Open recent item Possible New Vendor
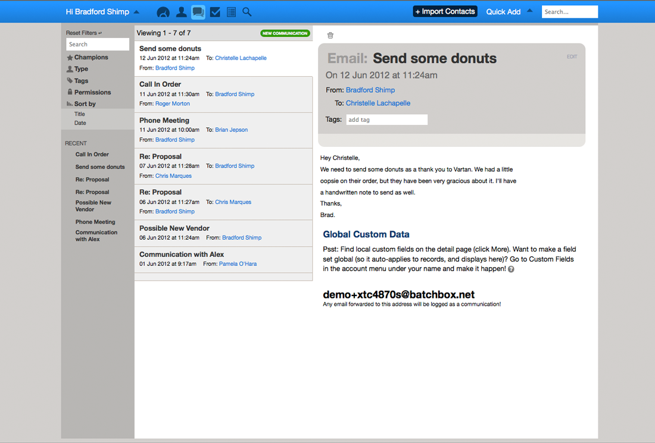This screenshot has width=655, height=443. click(x=93, y=206)
